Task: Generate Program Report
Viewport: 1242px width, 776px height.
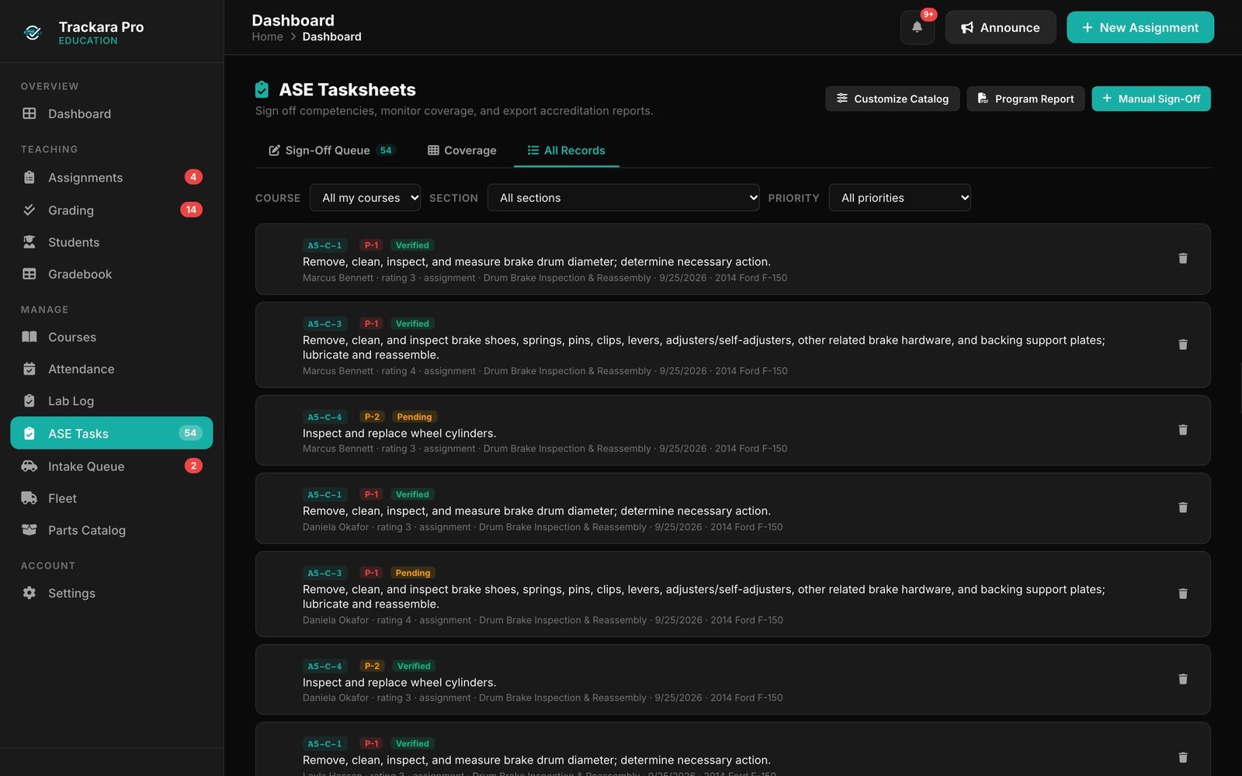Action: pos(1025,99)
